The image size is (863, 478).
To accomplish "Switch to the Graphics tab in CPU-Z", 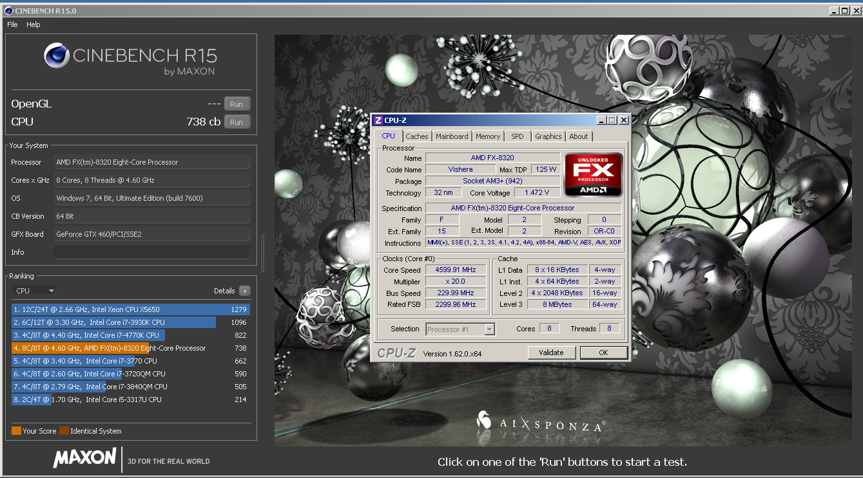I will coord(548,136).
